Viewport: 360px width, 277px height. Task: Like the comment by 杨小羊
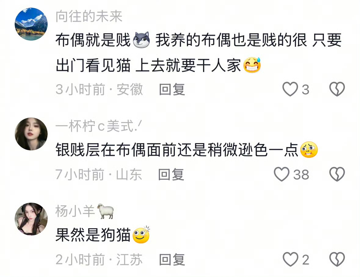(x=290, y=259)
